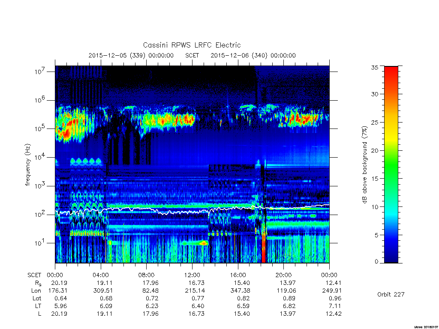Click the colorbar tick labeled 35
The width and height of the screenshot is (439, 329).
375,67
